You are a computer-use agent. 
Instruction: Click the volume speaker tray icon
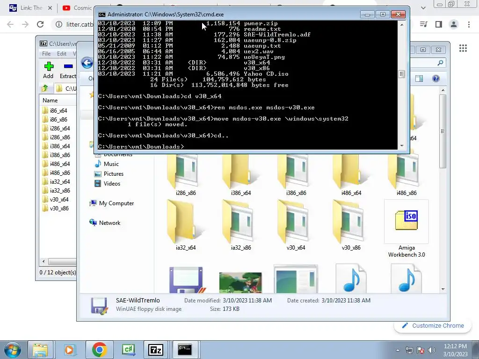(x=432, y=350)
